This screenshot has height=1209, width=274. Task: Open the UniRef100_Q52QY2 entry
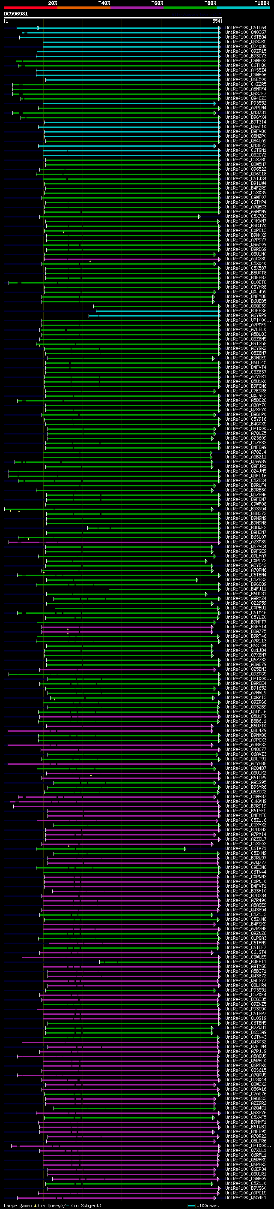pyautogui.click(x=245, y=155)
